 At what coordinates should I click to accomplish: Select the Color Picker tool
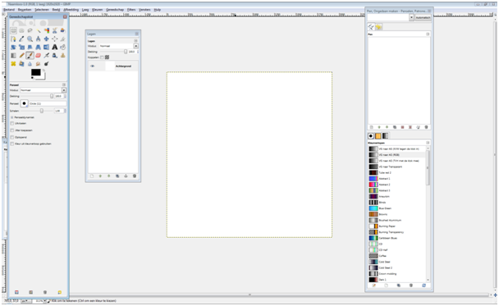pyautogui.click(x=21, y=39)
